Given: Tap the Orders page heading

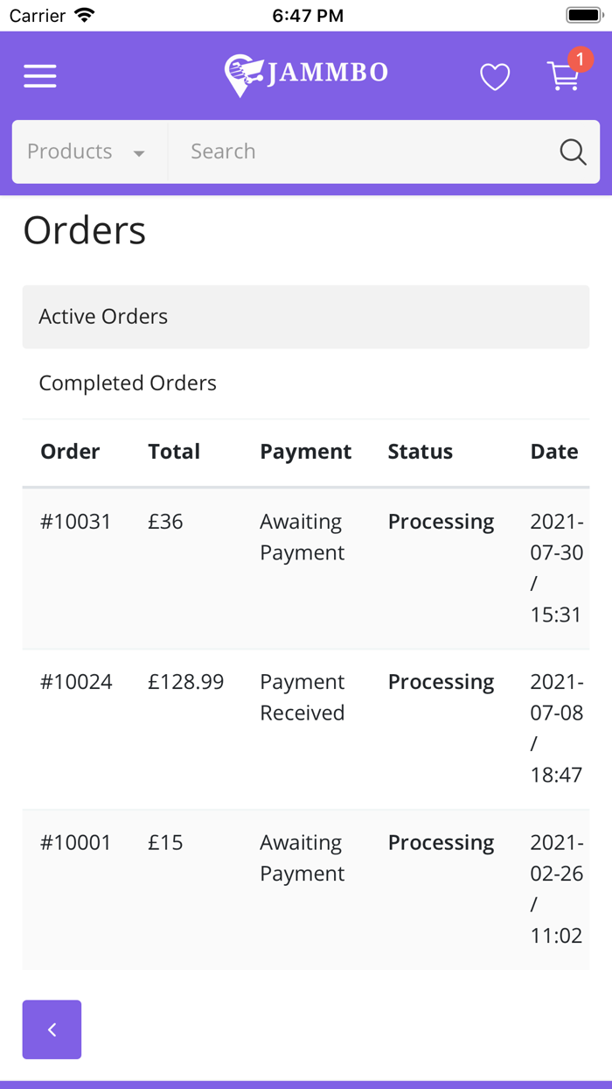Looking at the screenshot, I should tap(85, 231).
